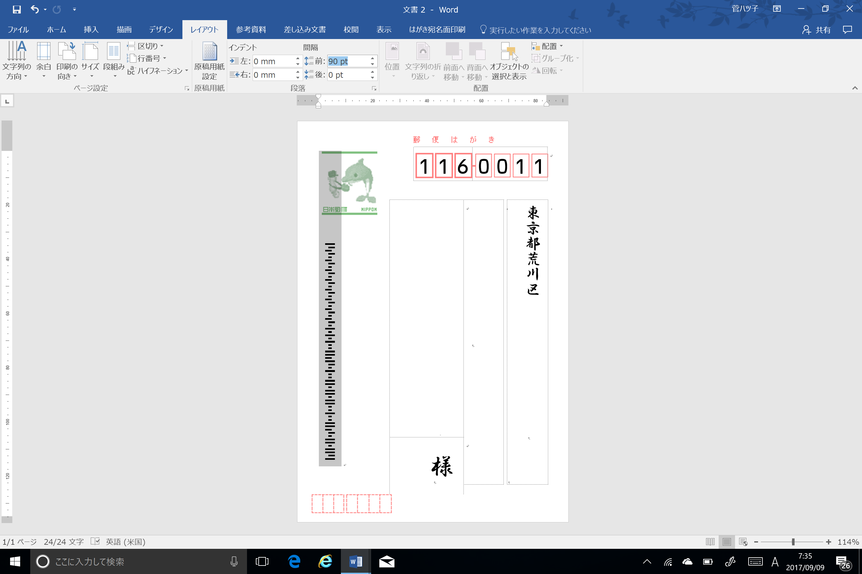The height and width of the screenshot is (574, 862).
Task: Toggle the ribbon display options button
Action: 777,9
